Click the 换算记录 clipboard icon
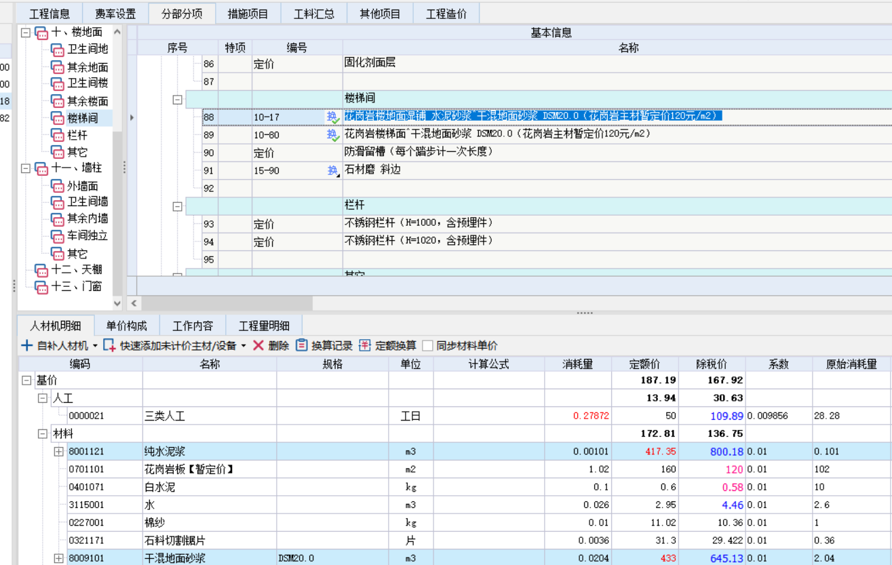This screenshot has width=892, height=565. 302,345
